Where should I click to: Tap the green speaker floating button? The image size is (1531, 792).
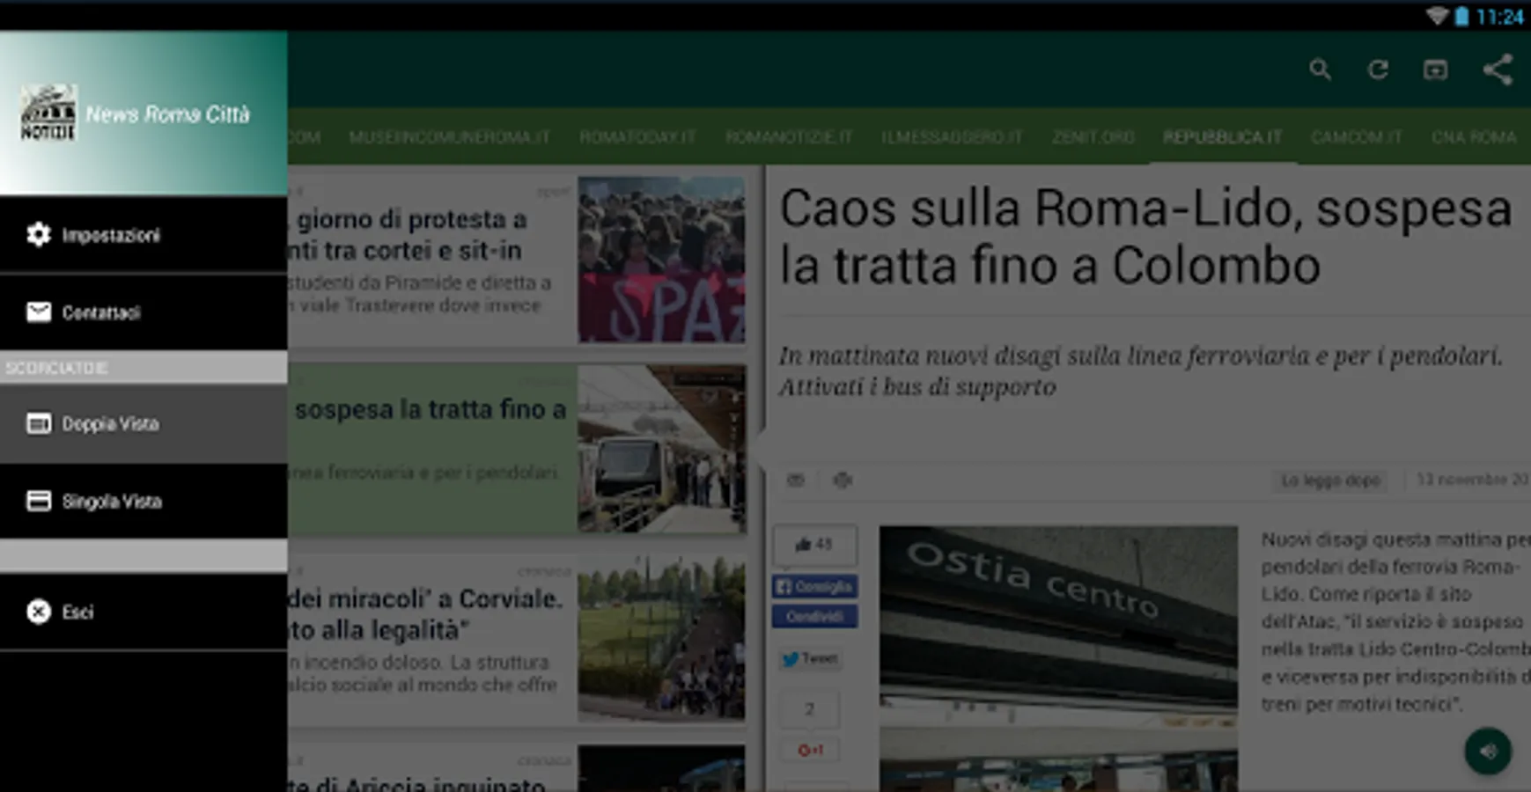click(x=1488, y=752)
